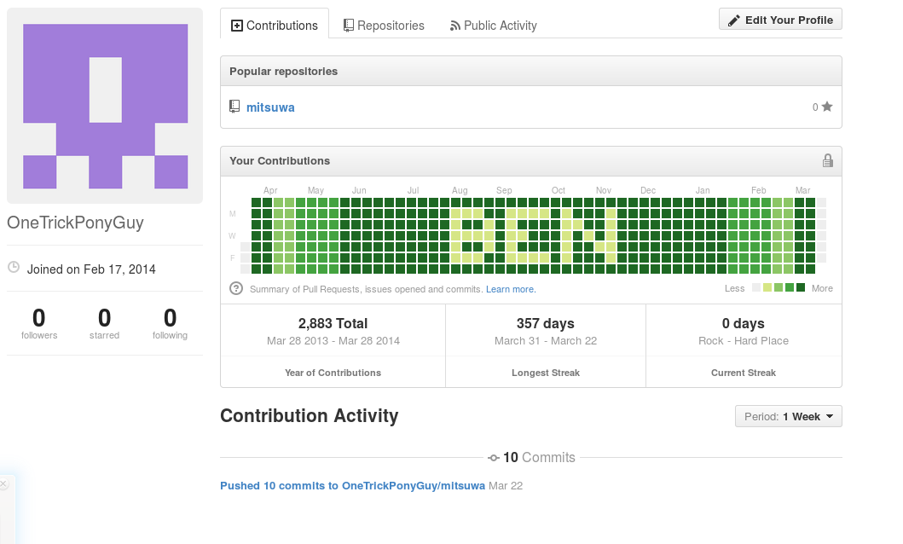The height and width of the screenshot is (544, 903).
Task: Click the clock icon beside join date
Action: tap(14, 268)
